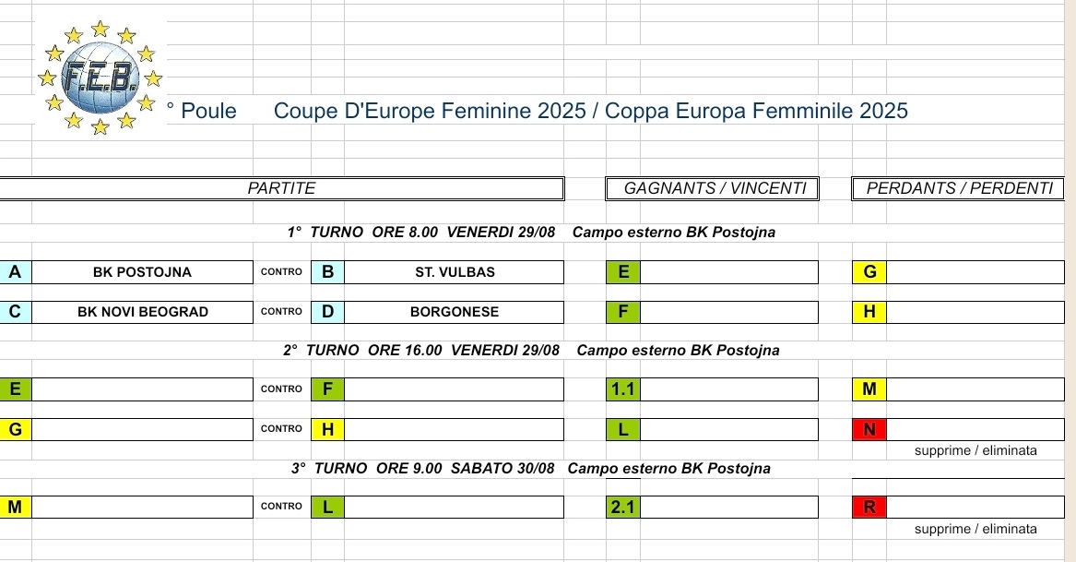The height and width of the screenshot is (562, 1076).
Task: Click the CONTRO cell between A and B
Action: tap(281, 272)
